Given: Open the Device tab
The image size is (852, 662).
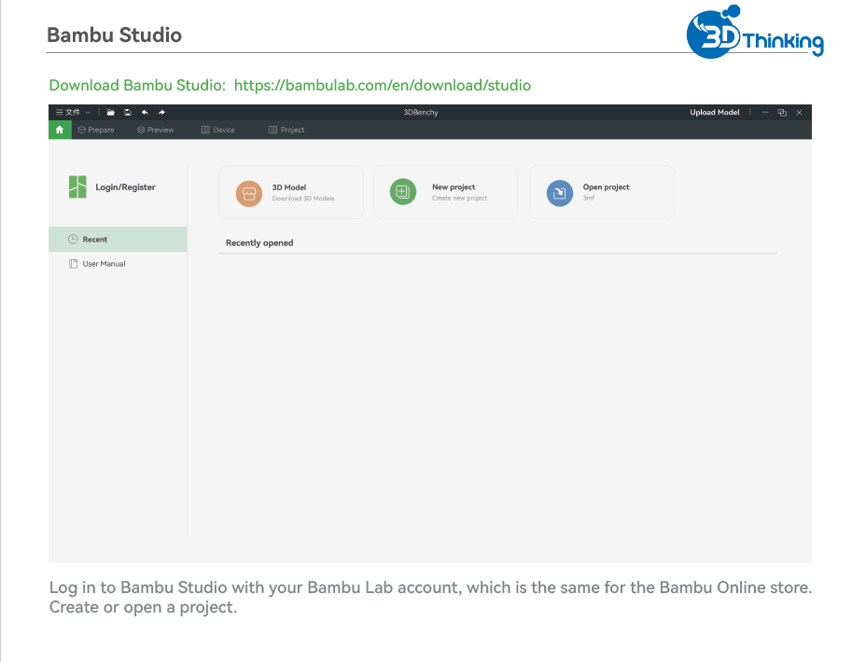Looking at the screenshot, I should (217, 130).
